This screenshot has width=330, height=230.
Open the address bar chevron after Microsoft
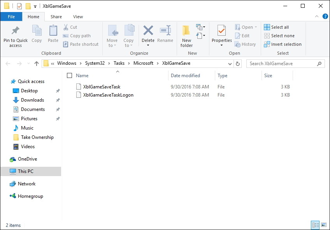(158, 63)
